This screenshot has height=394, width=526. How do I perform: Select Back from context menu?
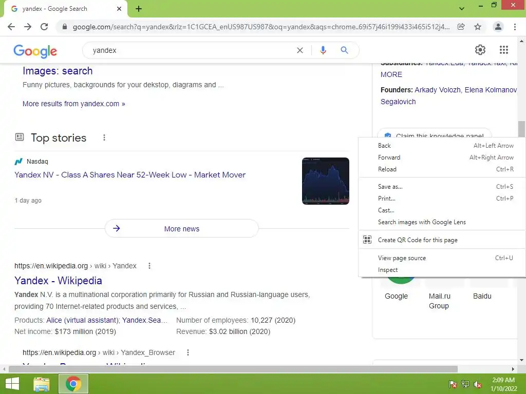[442, 146]
